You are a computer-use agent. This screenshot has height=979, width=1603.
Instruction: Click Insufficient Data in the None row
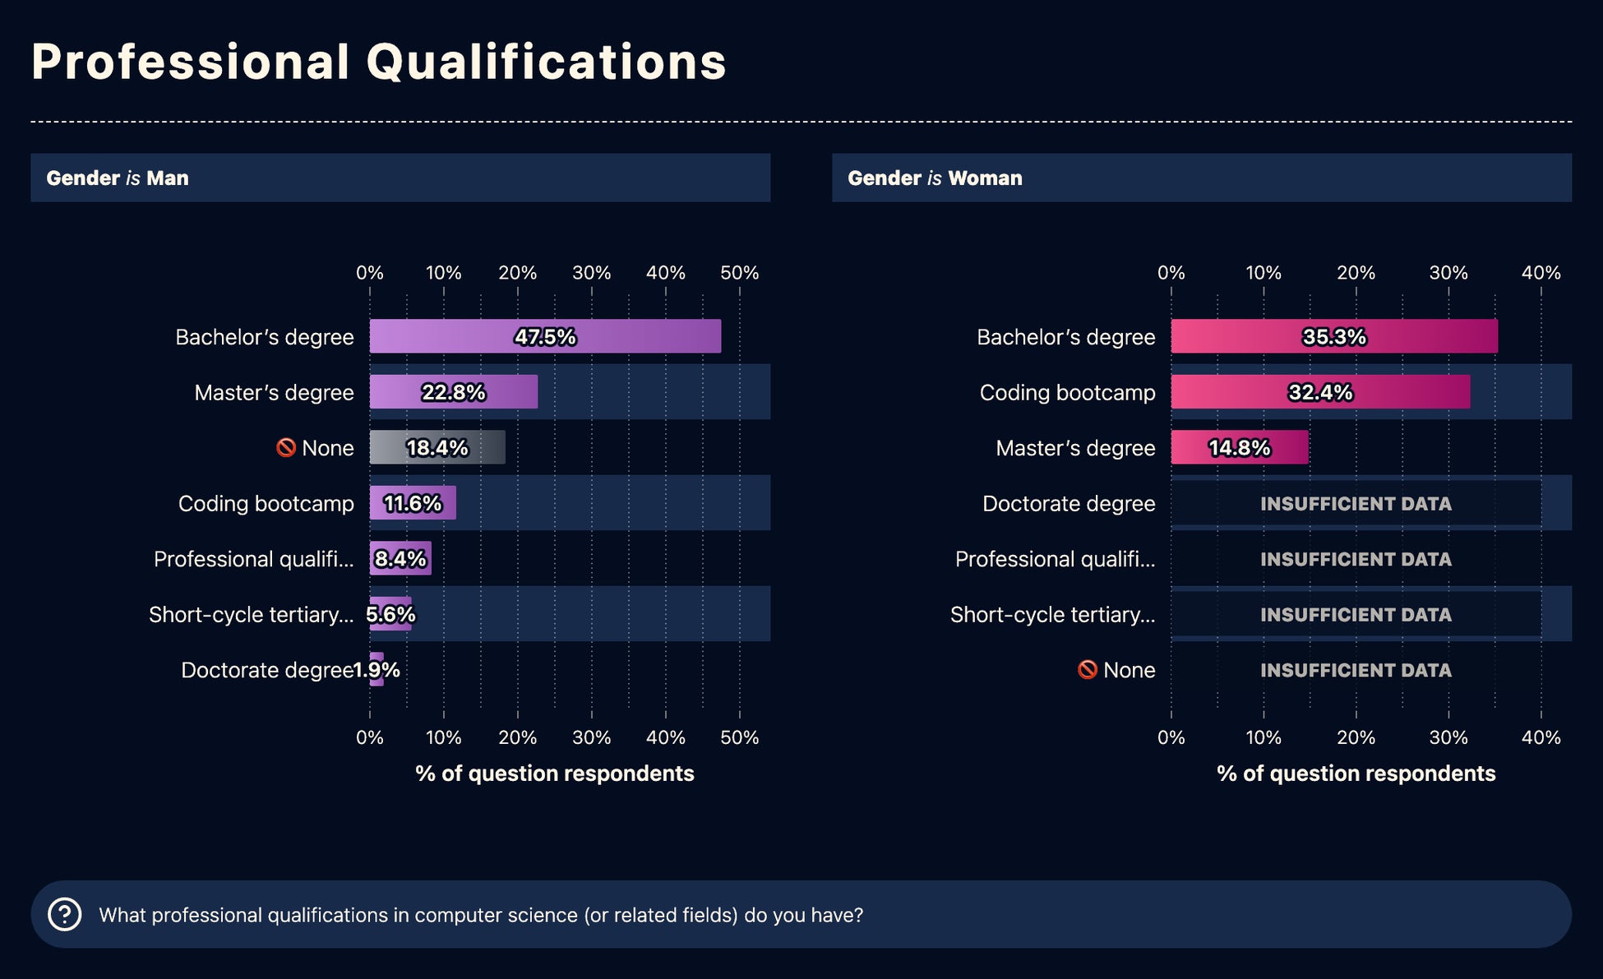pos(1356,670)
